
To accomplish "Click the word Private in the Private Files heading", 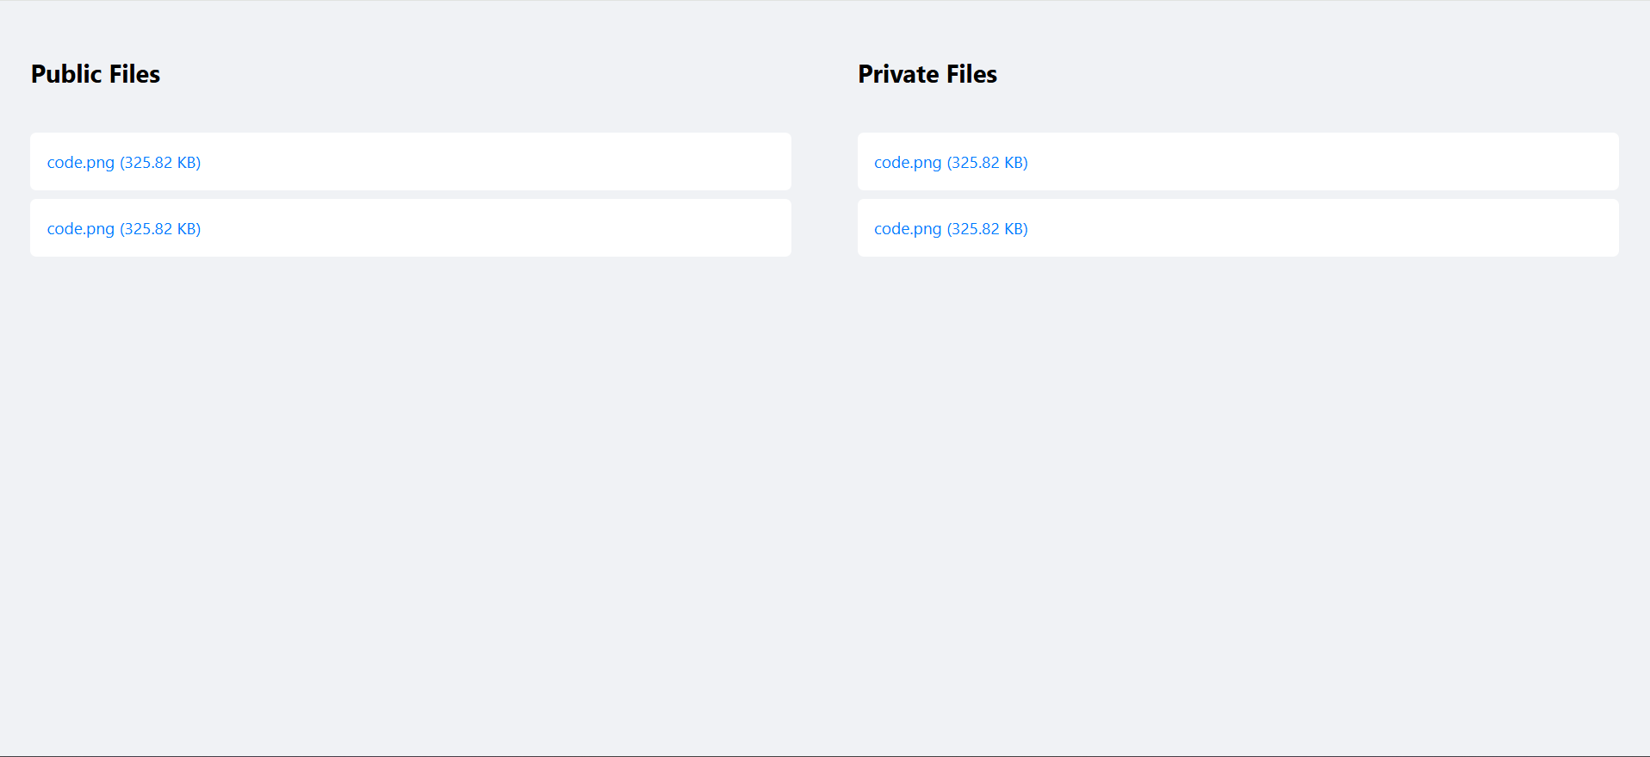I will pyautogui.click(x=898, y=74).
